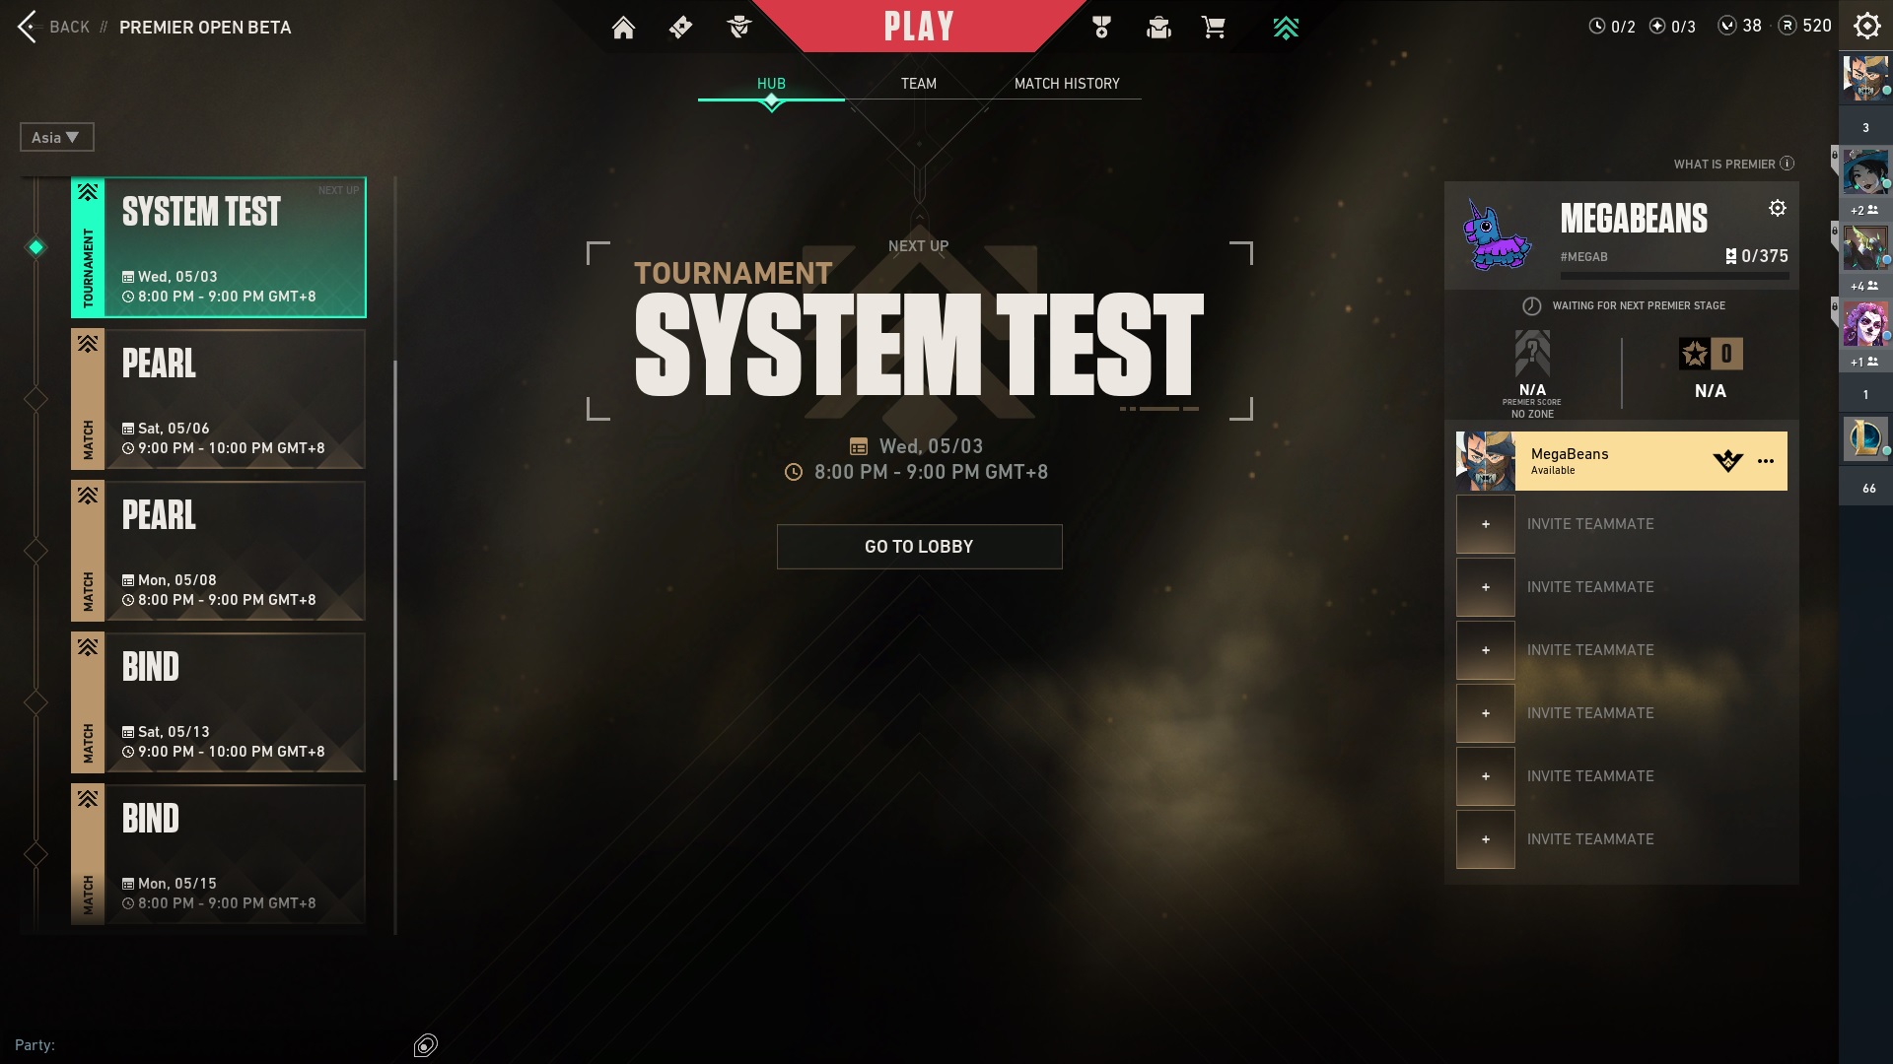Open the Store/Shop cart icon

(1212, 28)
